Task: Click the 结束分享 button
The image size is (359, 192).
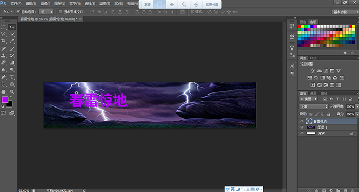Action: [212, 4]
